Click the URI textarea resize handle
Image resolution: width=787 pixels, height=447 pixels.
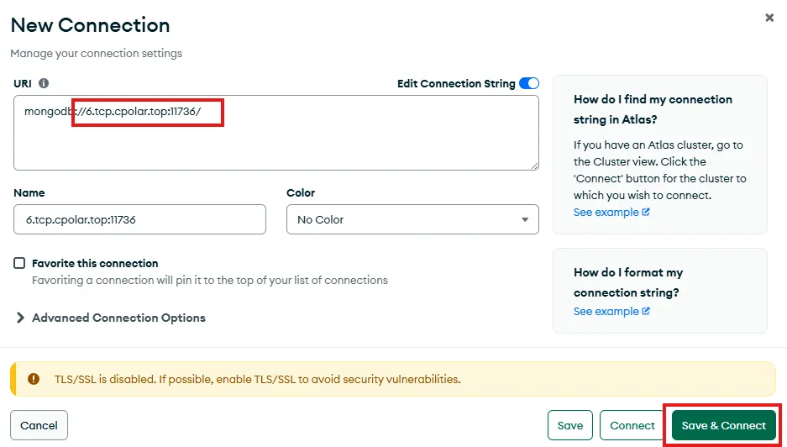(x=533, y=165)
